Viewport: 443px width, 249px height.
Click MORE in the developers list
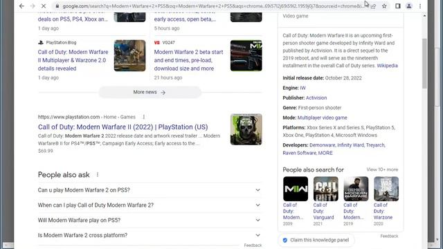[325, 153]
